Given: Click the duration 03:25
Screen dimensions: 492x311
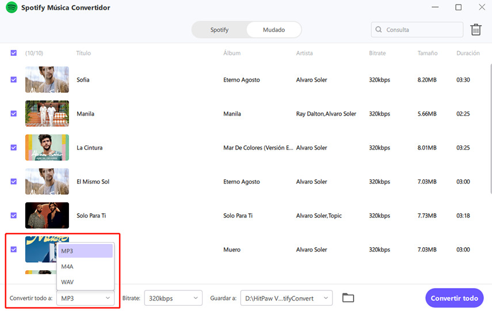Looking at the screenshot, I should pyautogui.click(x=463, y=148).
